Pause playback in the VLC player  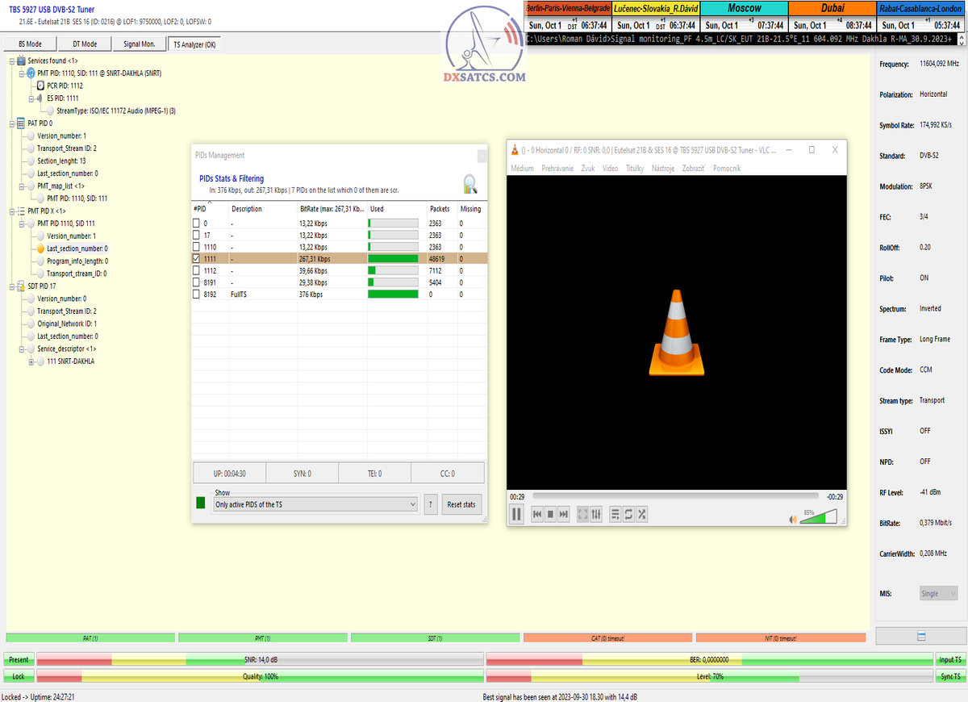517,514
